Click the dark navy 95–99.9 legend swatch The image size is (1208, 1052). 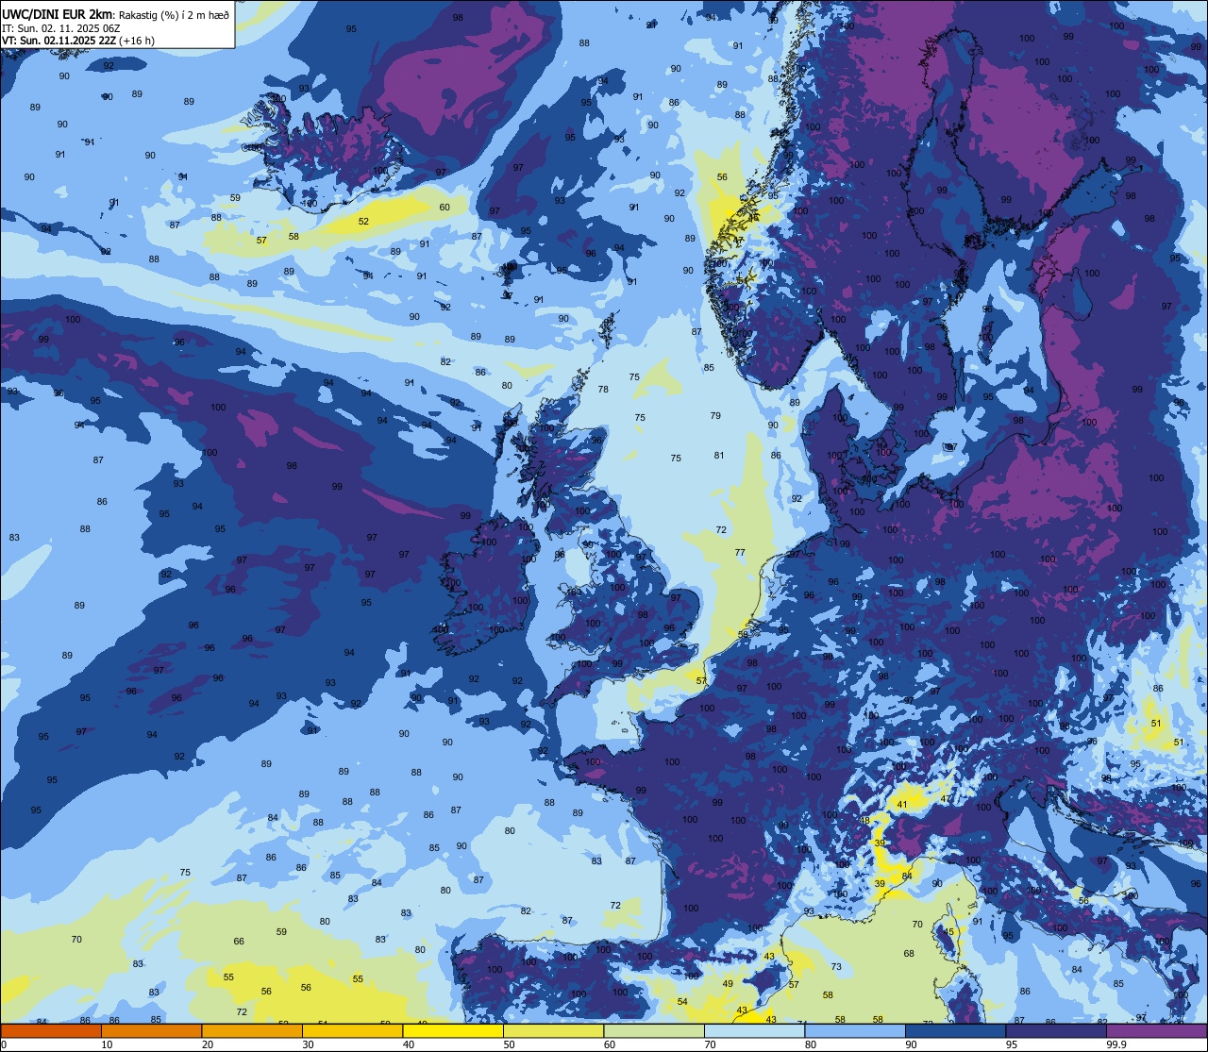pyautogui.click(x=1056, y=1031)
